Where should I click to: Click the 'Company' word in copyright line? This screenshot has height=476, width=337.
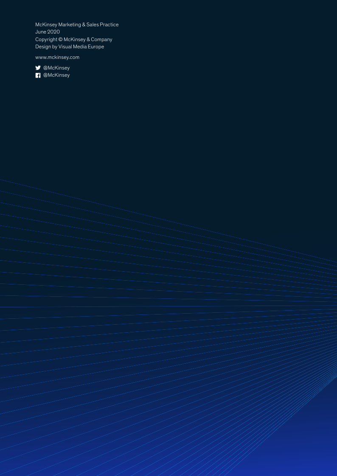point(102,39)
